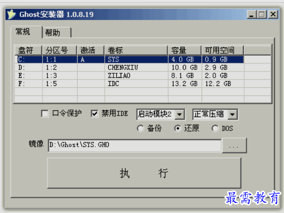Click the 执行 button
Screen dimensions: 284x213
coord(144,173)
